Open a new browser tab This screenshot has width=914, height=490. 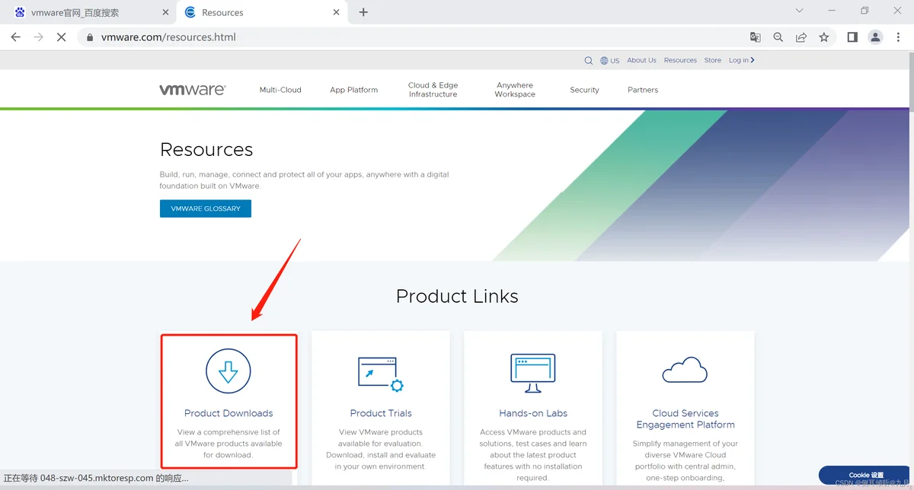pyautogui.click(x=363, y=12)
